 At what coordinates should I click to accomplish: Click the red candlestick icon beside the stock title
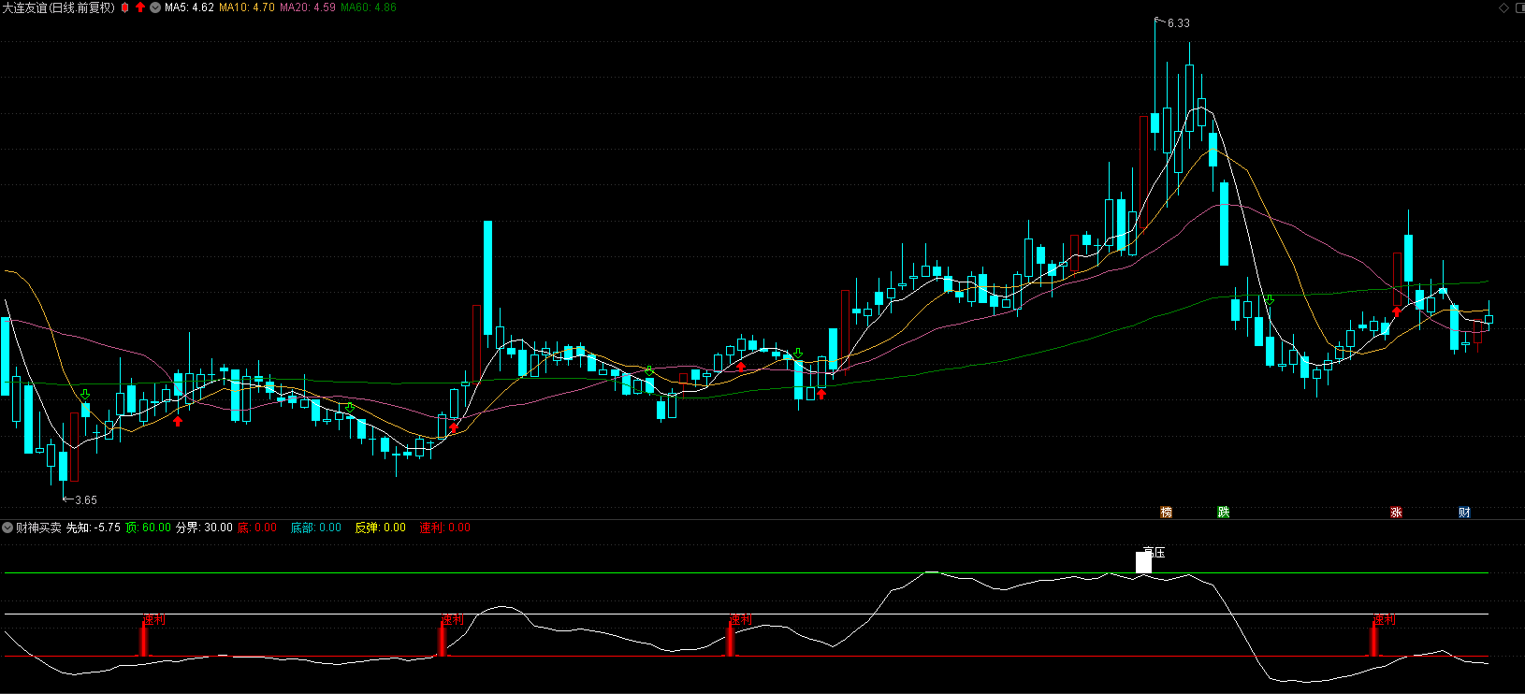tap(125, 7)
